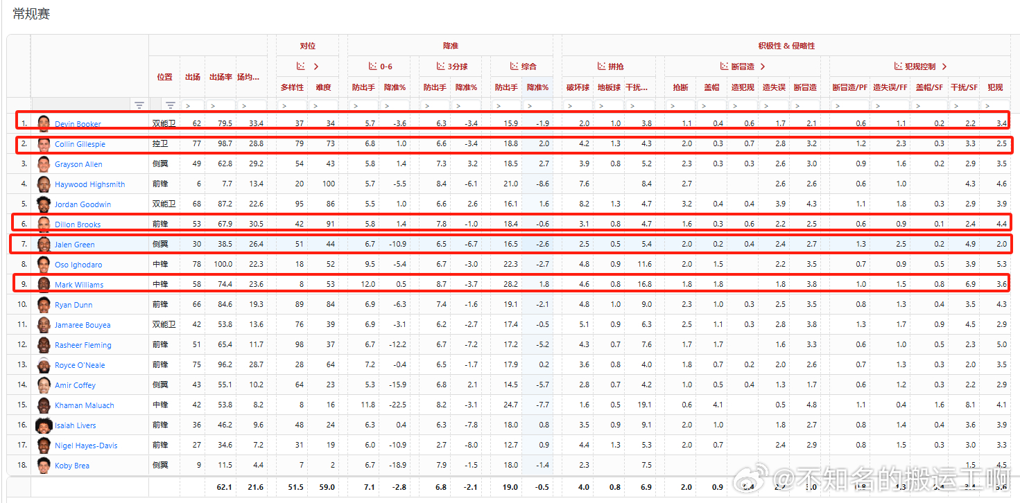Open the scatter chart icon beside 犯规控制
The image size is (1020, 503).
coord(899,67)
